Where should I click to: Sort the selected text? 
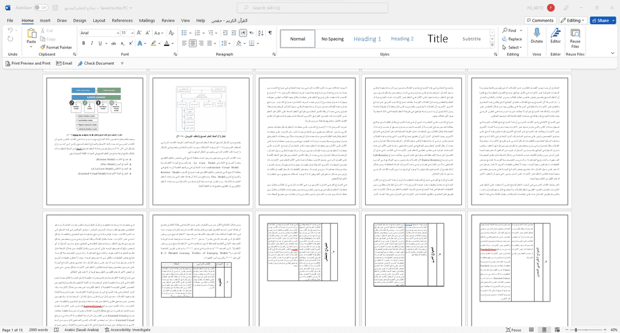click(261, 33)
